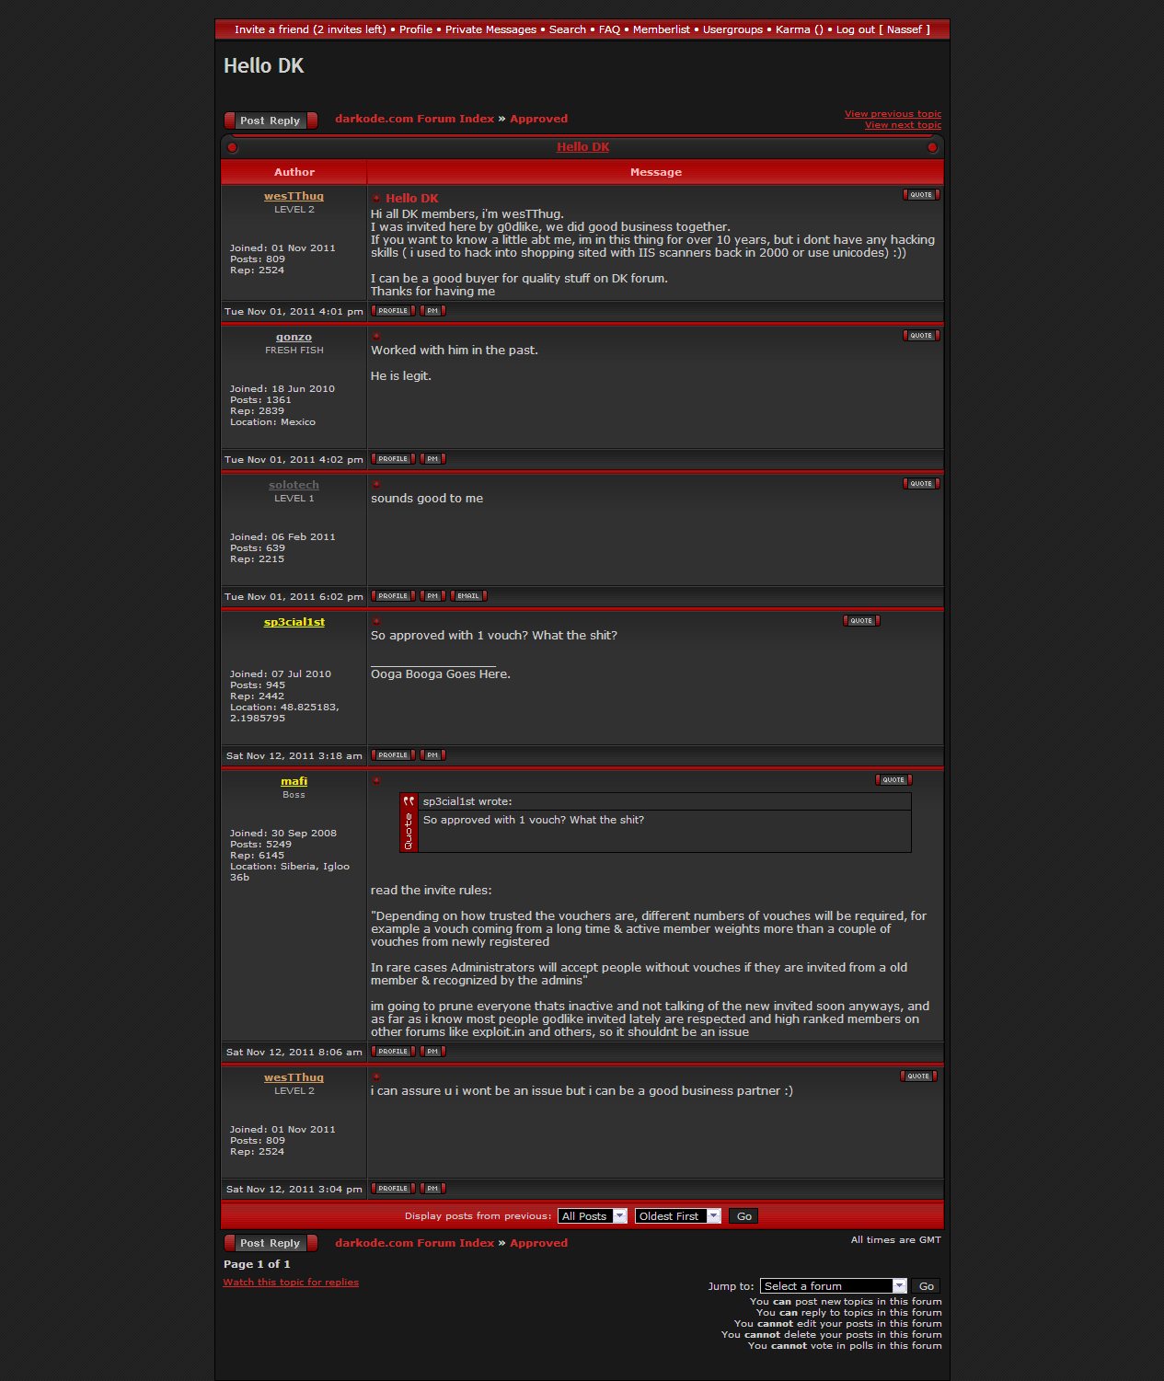Image resolution: width=1164 pixels, height=1381 pixels.
Task: Expand the All Posts dropdown
Action: click(x=592, y=1216)
